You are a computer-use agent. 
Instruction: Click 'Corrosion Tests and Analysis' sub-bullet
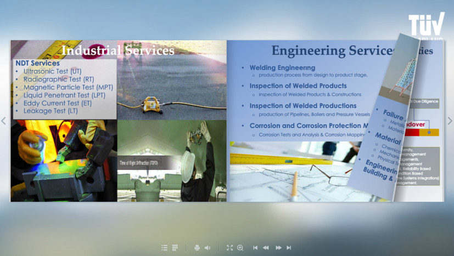[x=312, y=135]
